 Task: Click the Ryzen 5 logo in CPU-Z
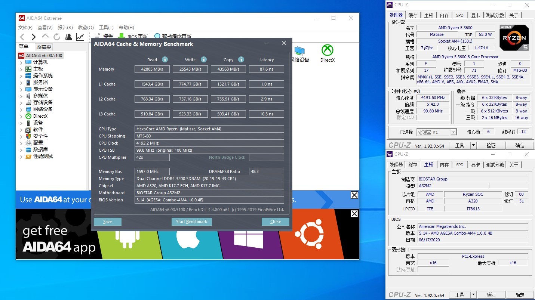(x=514, y=37)
